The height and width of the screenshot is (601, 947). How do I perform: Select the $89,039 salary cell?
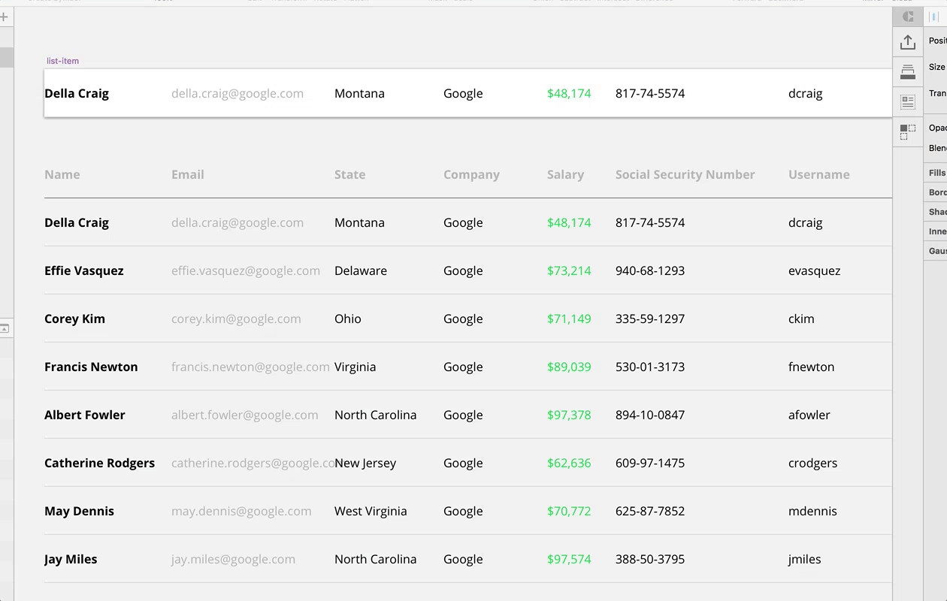tap(569, 367)
